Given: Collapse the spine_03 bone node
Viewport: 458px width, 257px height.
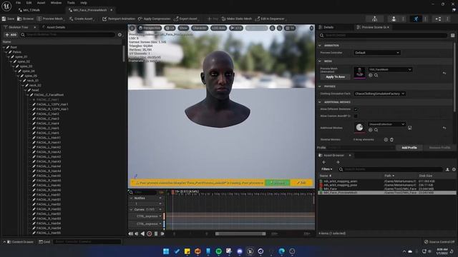Looking at the screenshot, I should [14, 66].
